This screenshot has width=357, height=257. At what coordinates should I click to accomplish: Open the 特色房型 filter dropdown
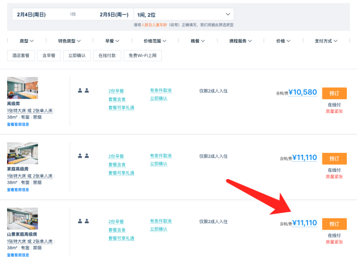click(x=70, y=41)
